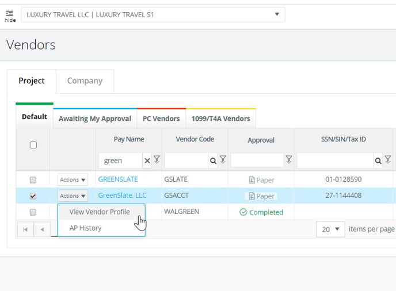Toggle the select-all checkbox in the table header
The image size is (396, 291).
33,145
